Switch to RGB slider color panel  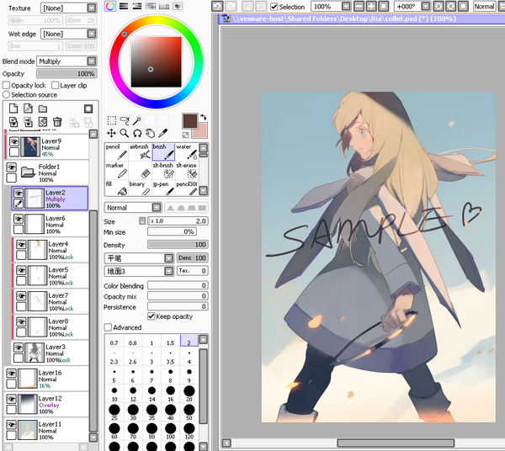point(124,6)
